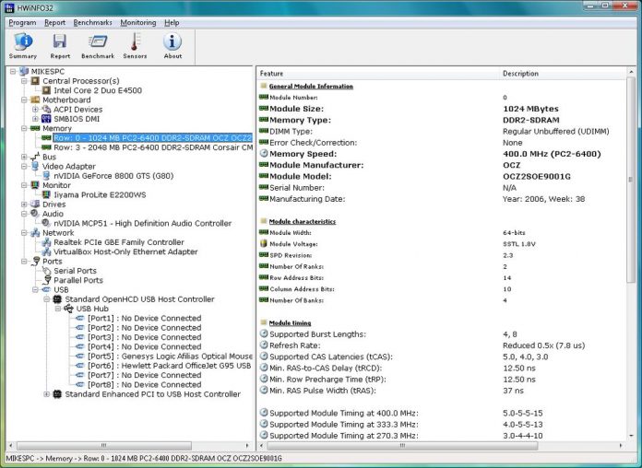
Task: Open the Report menu
Action: (54, 22)
